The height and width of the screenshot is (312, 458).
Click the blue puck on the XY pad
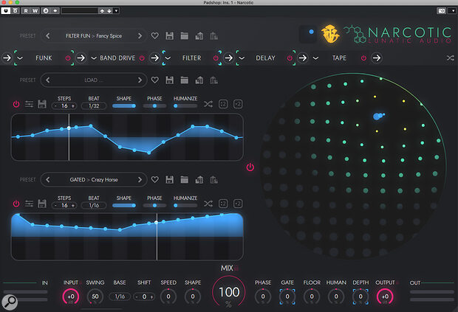coord(377,117)
